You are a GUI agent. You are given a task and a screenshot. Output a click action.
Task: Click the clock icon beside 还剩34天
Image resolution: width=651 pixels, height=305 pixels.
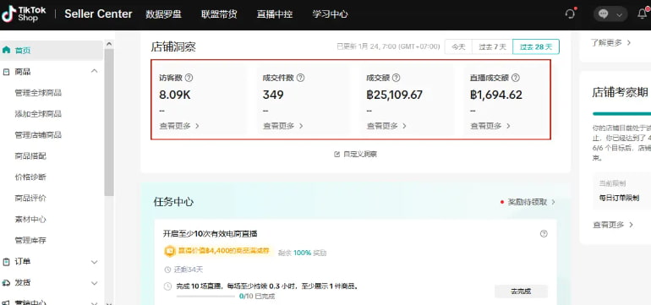(167, 270)
